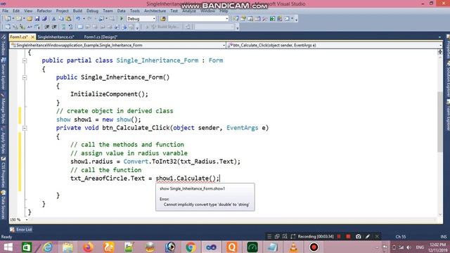Click the Visual Studio taskbar icon
Viewport: 450px width, 253px height.
[211, 247]
